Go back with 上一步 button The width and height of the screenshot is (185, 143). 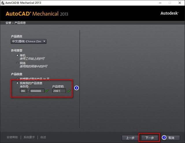[x=130, y=138]
